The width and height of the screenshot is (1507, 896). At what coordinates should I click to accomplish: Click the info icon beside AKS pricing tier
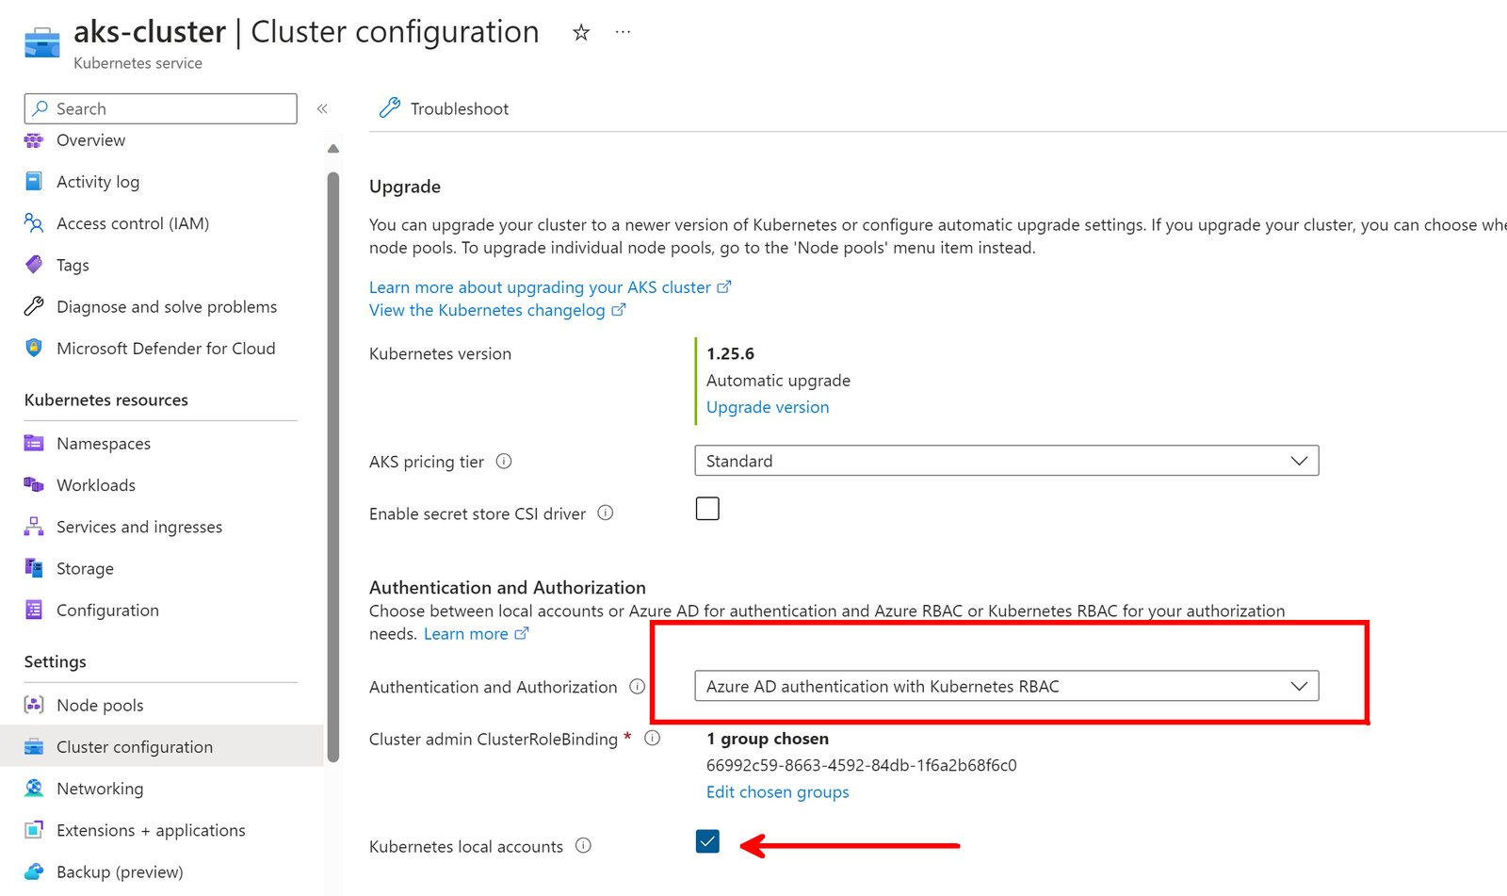[505, 462]
